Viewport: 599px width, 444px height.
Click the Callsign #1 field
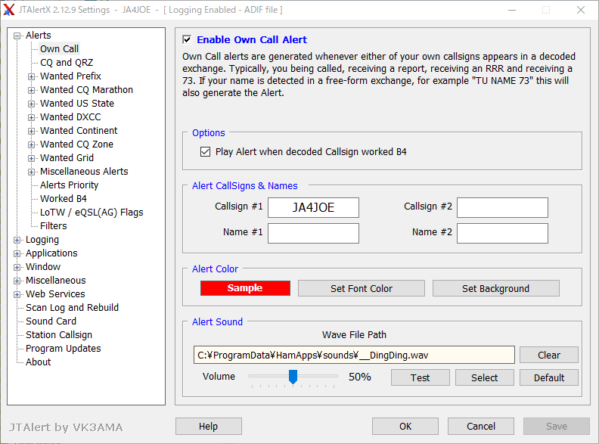pyautogui.click(x=313, y=207)
